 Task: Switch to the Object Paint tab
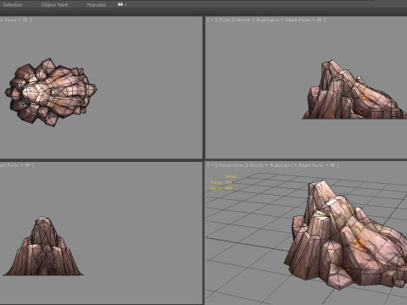click(54, 4)
